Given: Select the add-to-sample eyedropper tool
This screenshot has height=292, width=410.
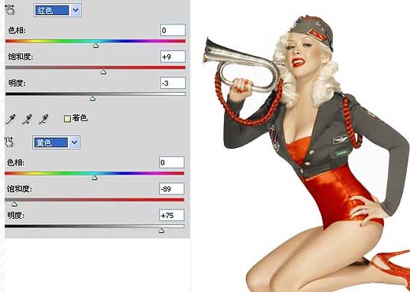Looking at the screenshot, I should tap(27, 119).
